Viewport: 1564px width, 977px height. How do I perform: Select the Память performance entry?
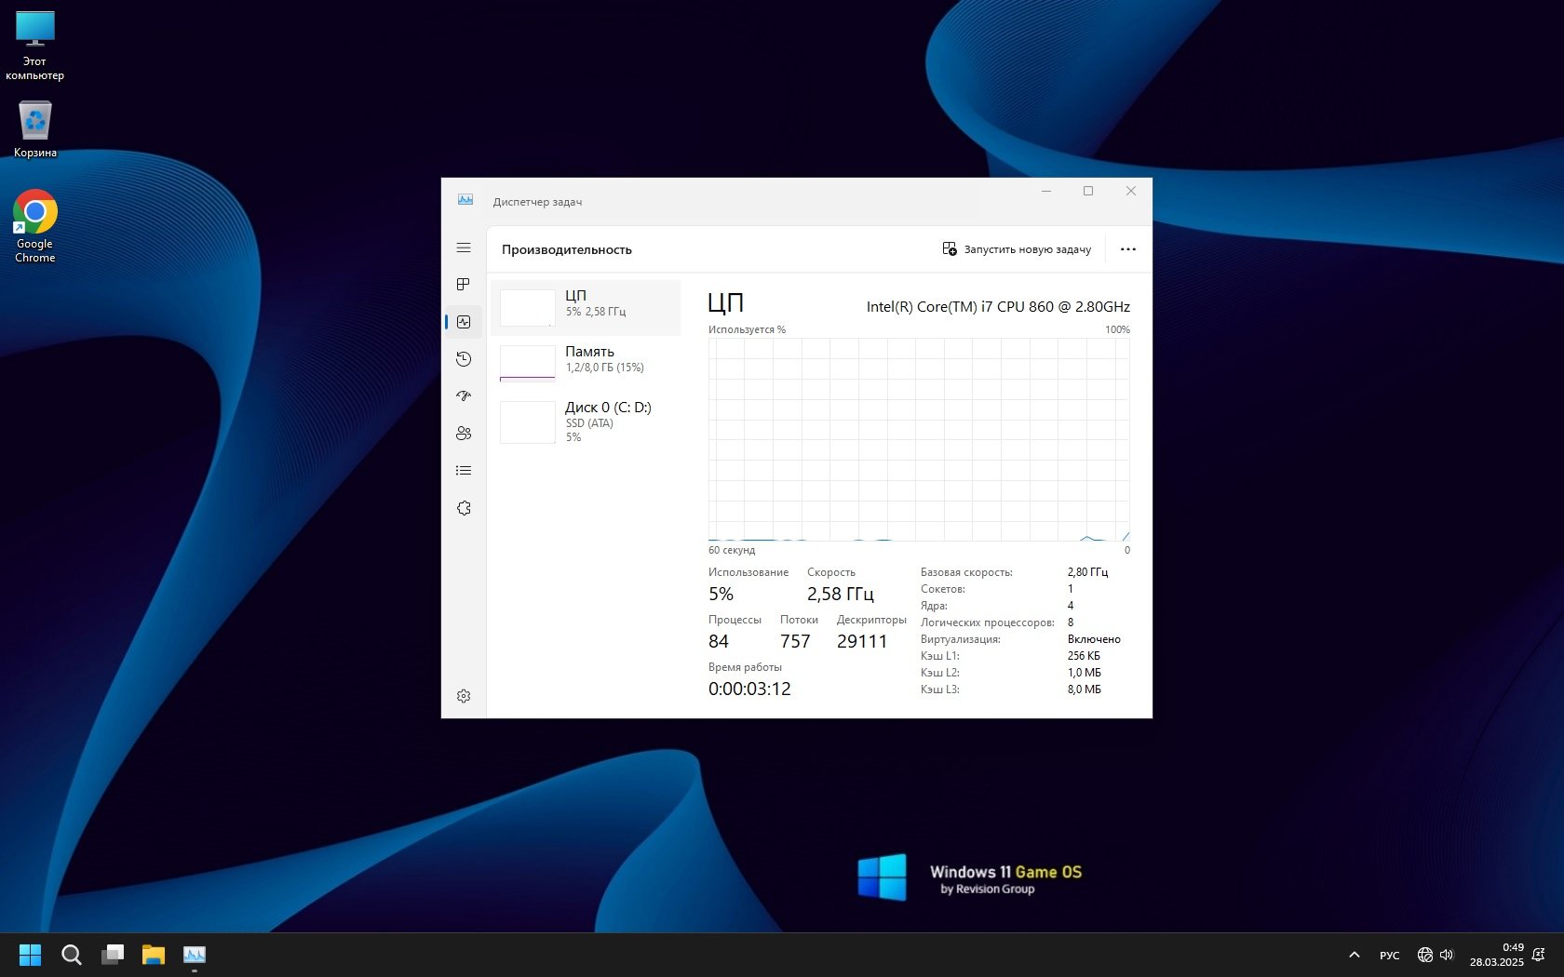coord(586,364)
